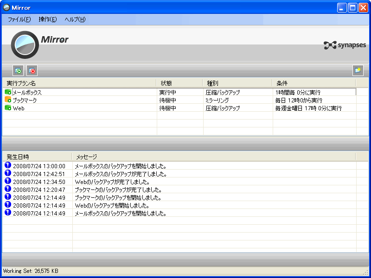Click 待機中 status of Web plan
371x278 pixels.
(x=168, y=108)
